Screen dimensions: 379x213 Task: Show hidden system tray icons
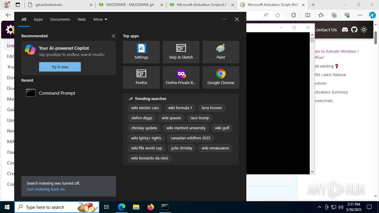319,207
